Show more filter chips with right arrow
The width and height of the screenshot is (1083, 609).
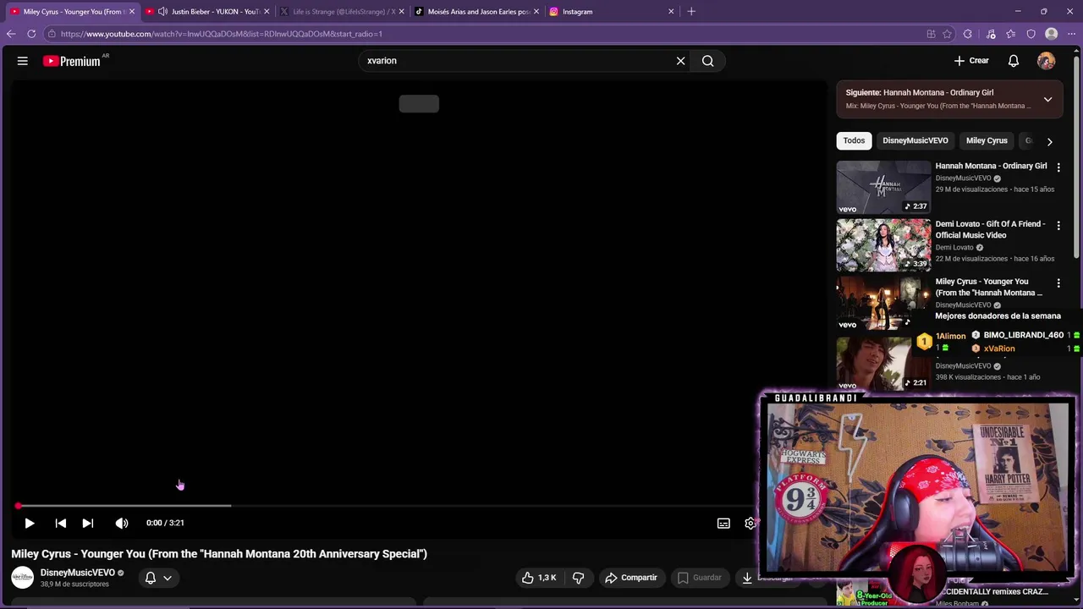point(1049,141)
